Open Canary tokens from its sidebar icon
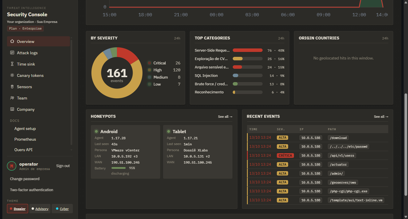Image resolution: width=408 pixels, height=219 pixels. coord(12,75)
